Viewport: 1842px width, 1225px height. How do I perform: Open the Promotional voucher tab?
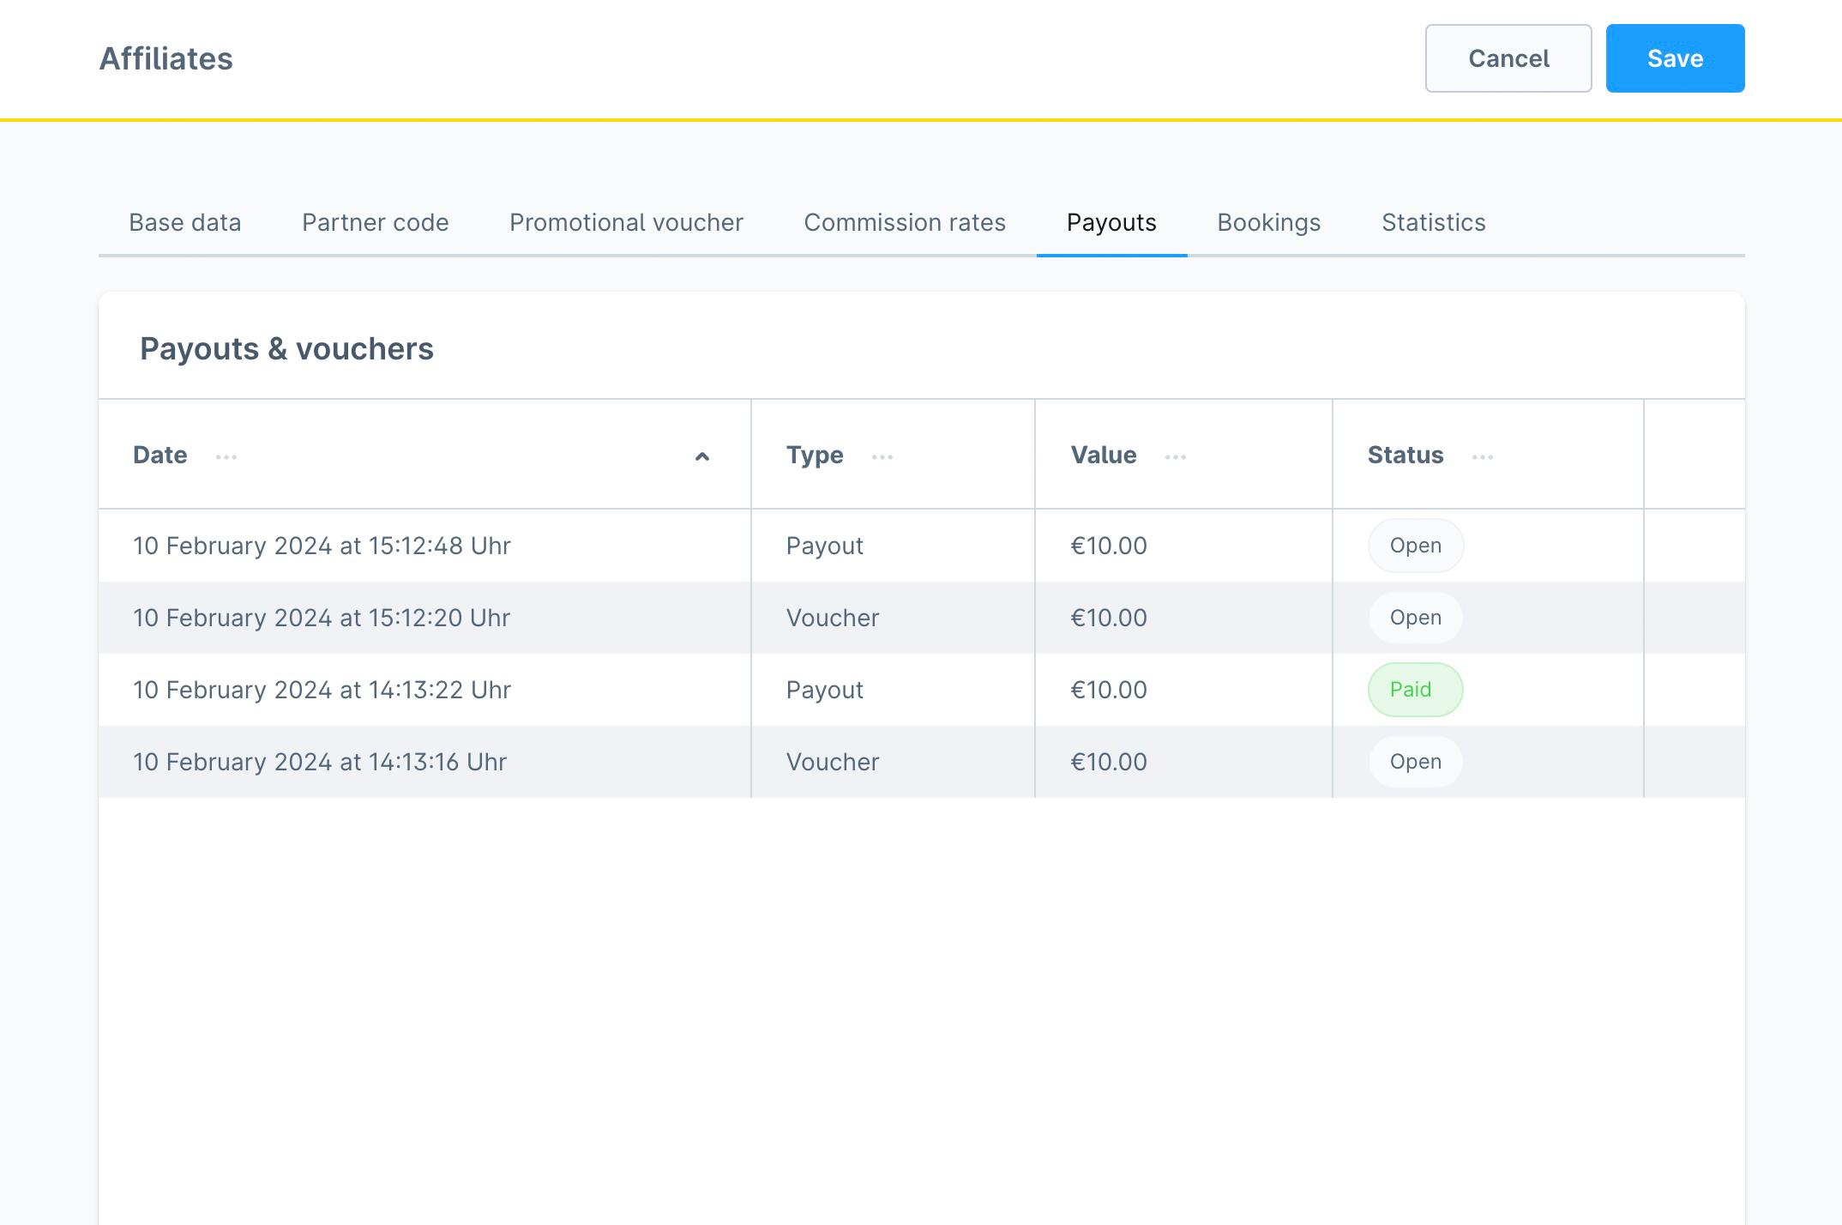626,222
